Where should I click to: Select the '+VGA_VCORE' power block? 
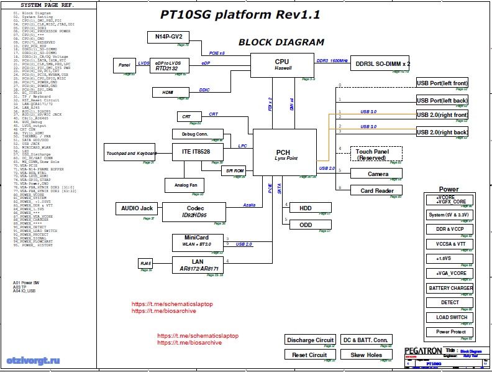[450, 273]
